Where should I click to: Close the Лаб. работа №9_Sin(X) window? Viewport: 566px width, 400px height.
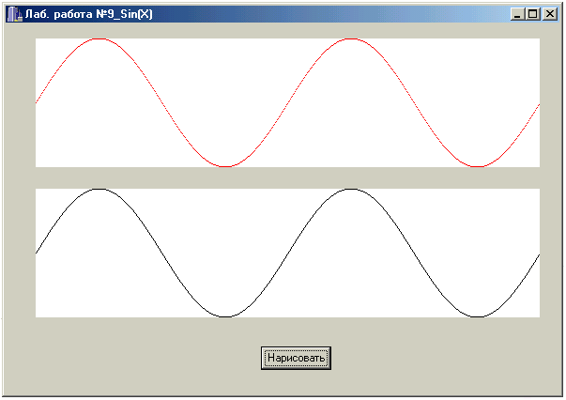click(550, 14)
